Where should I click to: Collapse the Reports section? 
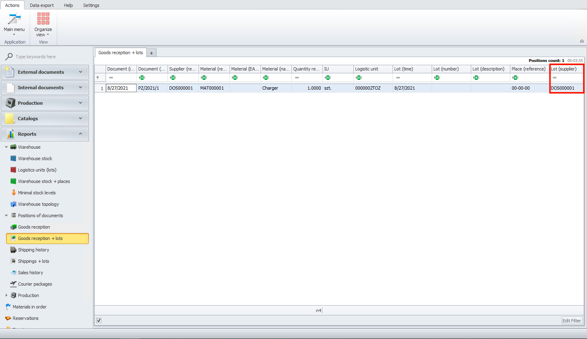click(x=80, y=134)
